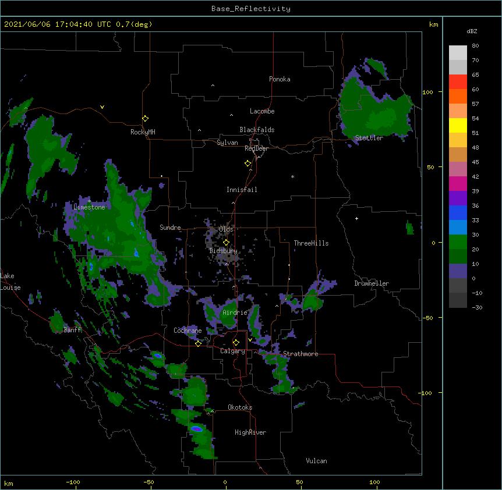Click the blue-cored storm cell southwest of Cochrane
502x490 pixels.
pos(157,356)
